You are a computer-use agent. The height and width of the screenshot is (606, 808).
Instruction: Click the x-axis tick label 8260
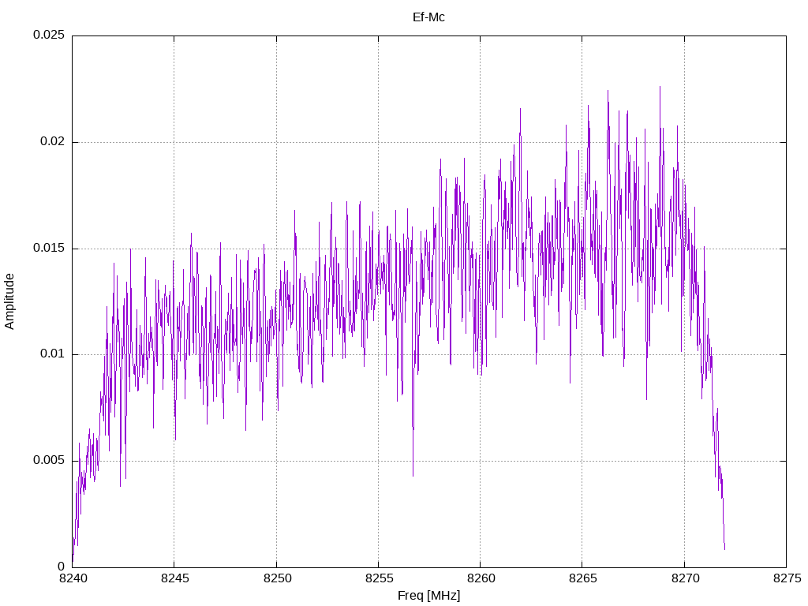coord(481,578)
